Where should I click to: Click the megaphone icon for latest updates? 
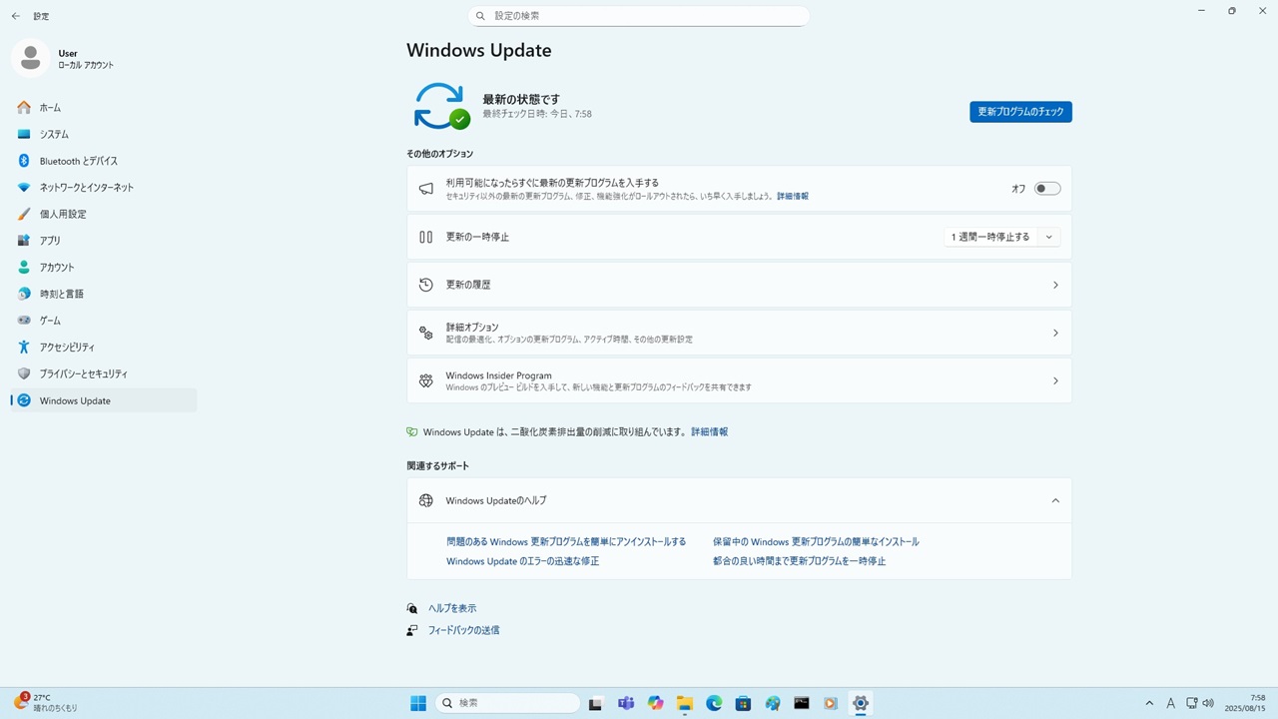[x=426, y=189]
